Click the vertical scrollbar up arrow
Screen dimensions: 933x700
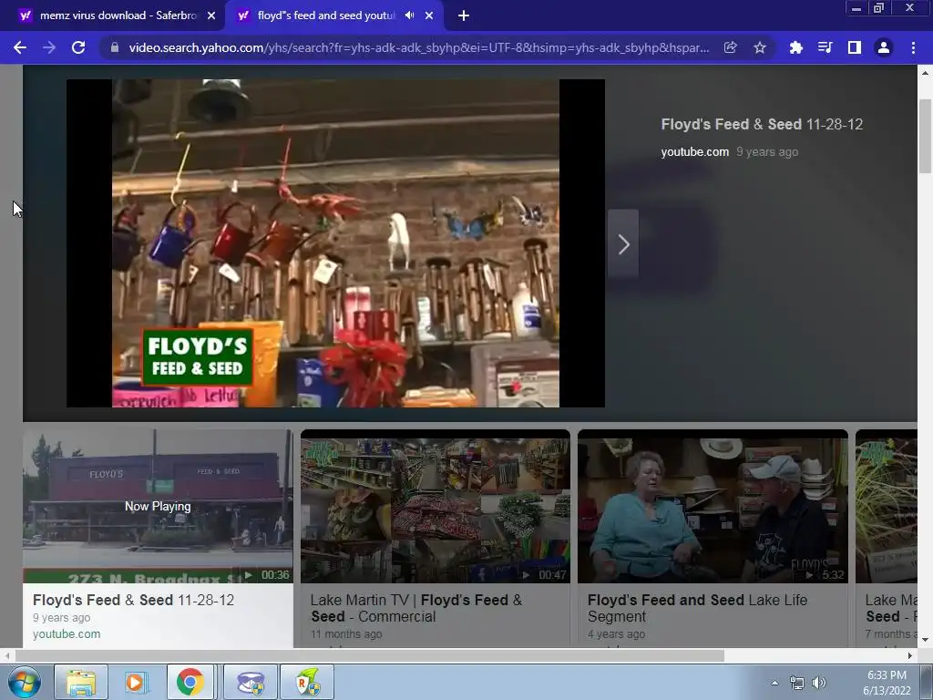pos(925,73)
